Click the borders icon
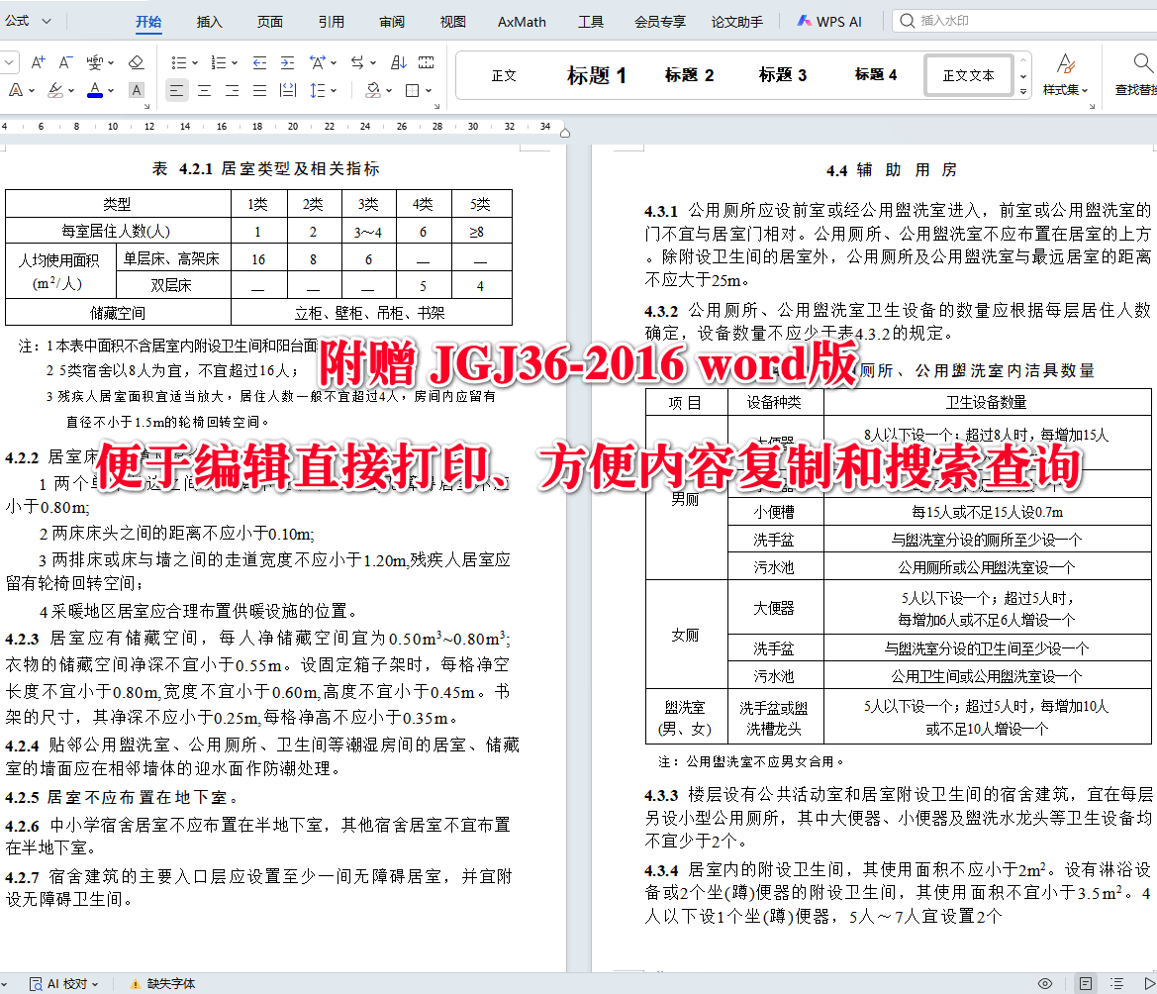The image size is (1157, 994). click(413, 91)
